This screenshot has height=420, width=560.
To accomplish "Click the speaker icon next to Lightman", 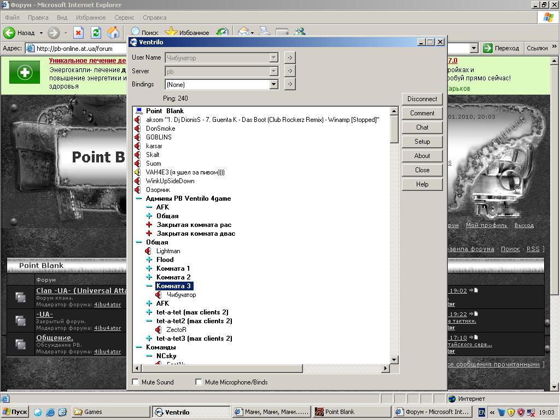I will point(148,251).
